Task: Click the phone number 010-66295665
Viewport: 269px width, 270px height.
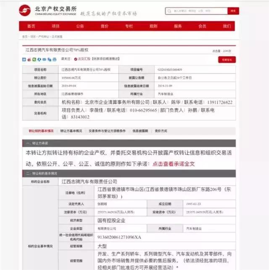Action: tap(143, 110)
